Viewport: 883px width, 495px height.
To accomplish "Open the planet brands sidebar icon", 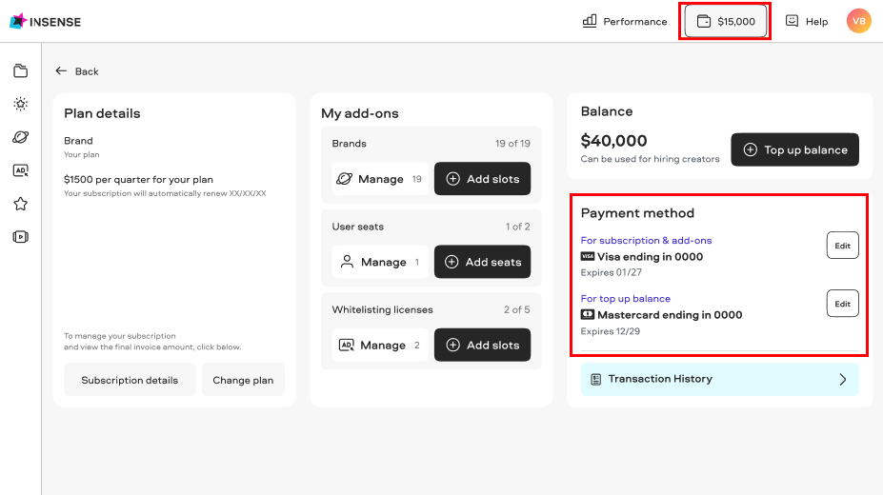I will [20, 137].
